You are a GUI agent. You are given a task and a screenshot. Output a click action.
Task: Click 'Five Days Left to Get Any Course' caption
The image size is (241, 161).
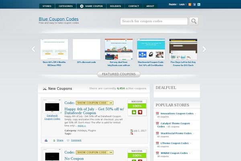[x=183, y=64]
